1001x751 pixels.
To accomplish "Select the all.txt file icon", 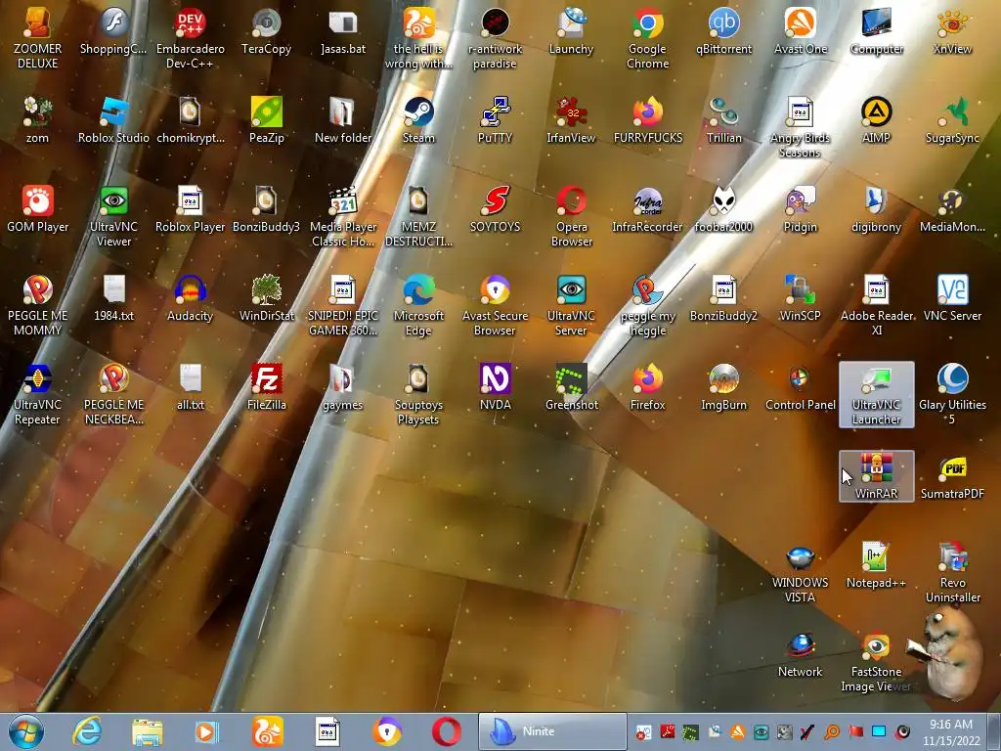I will pos(191,387).
